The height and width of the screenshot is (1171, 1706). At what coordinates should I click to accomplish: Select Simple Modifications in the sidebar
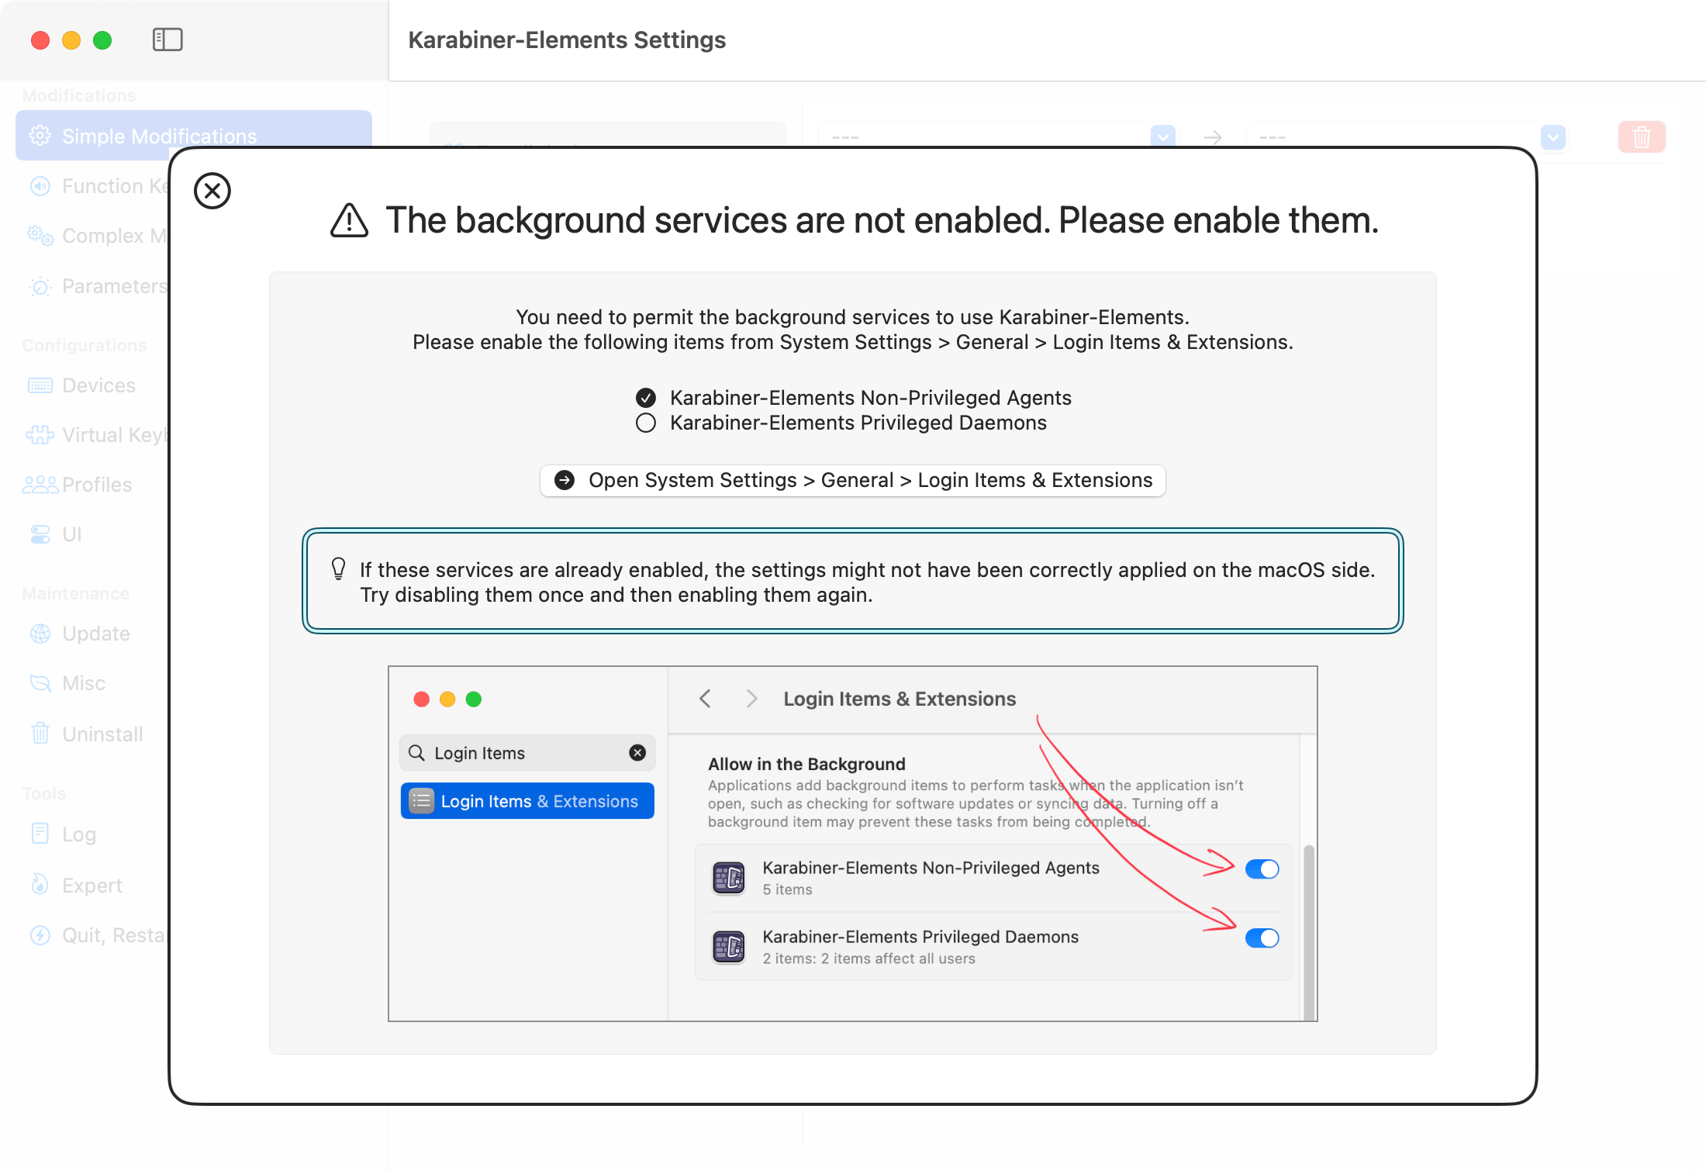[194, 136]
